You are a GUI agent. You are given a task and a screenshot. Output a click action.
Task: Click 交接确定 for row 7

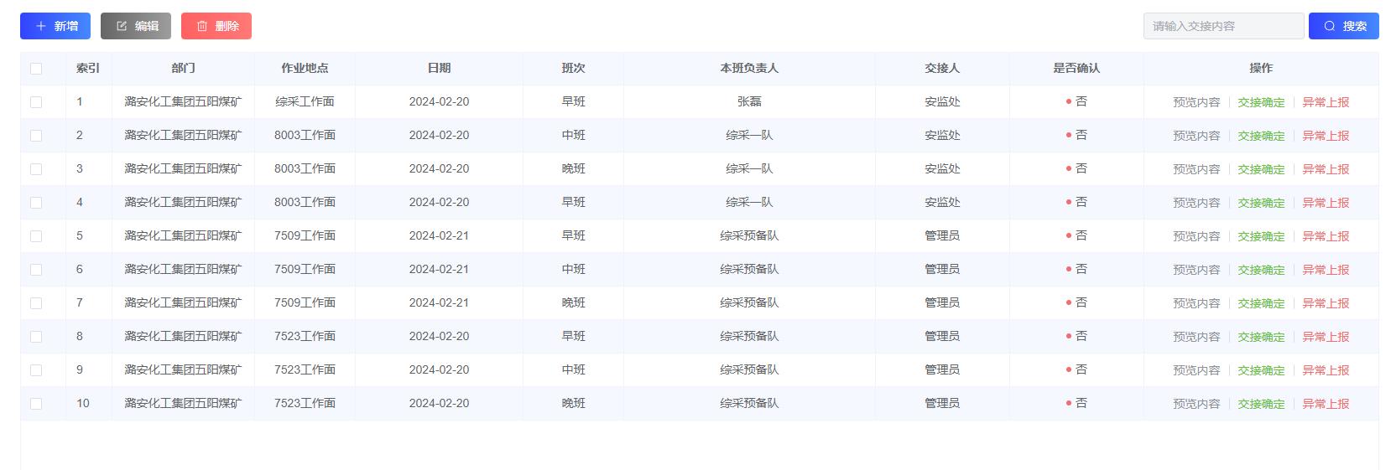pyautogui.click(x=1261, y=303)
